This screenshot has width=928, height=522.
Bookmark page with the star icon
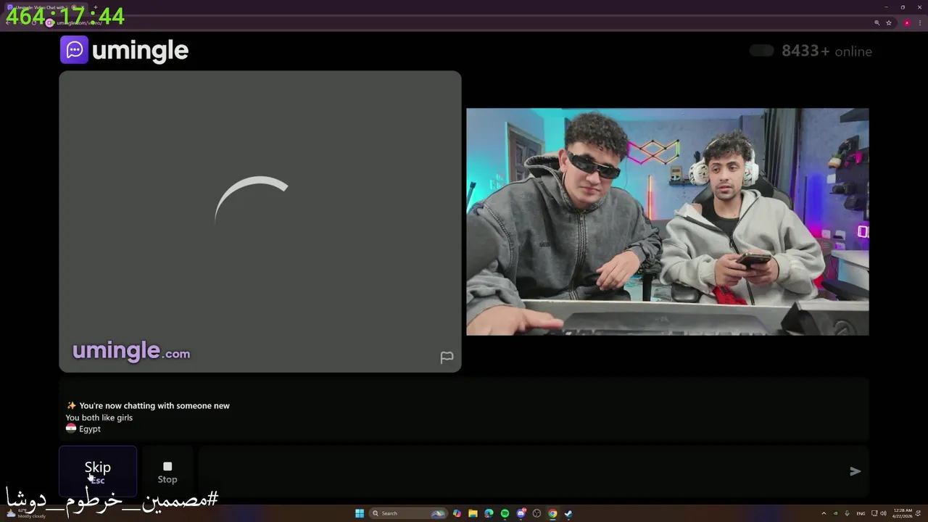point(889,23)
